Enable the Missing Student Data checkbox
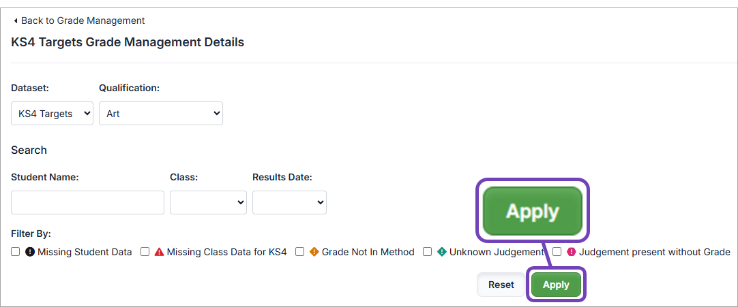The height and width of the screenshot is (307, 738). coord(16,252)
